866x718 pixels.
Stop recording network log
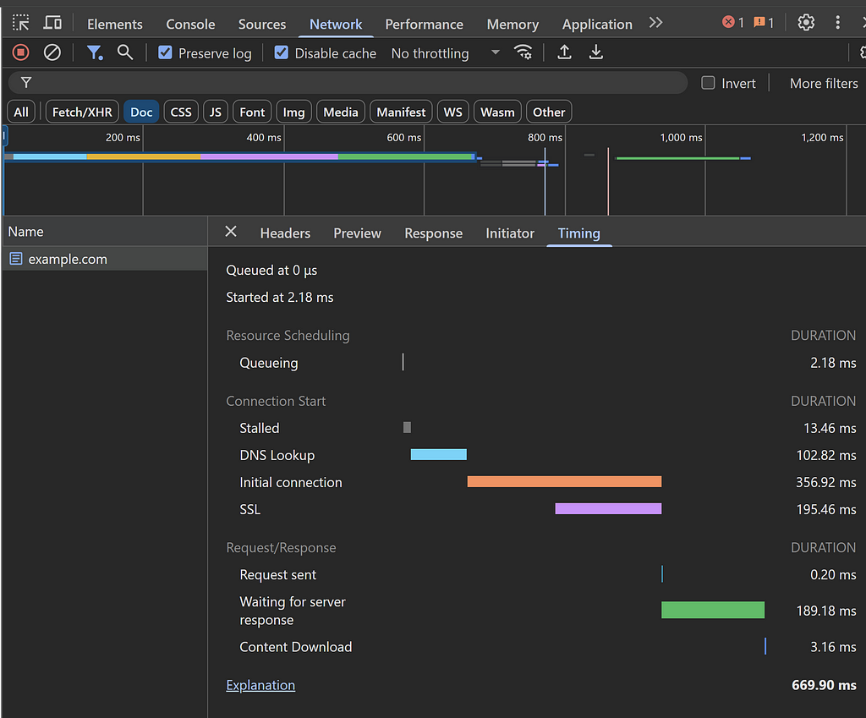tap(21, 52)
